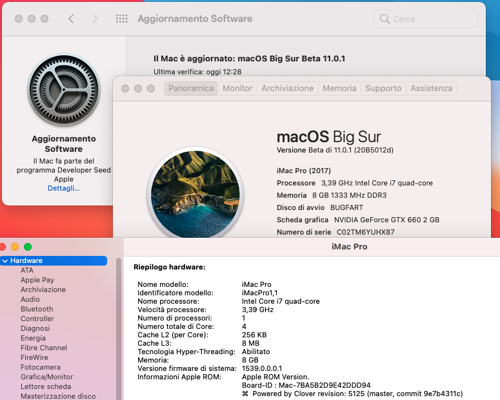Click the Cerca search field
This screenshot has height=400, width=500.
pos(426,19)
